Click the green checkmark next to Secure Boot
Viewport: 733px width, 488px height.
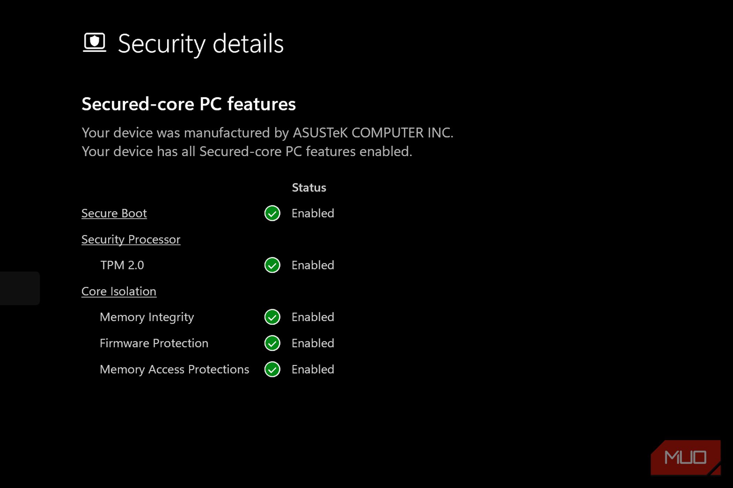coord(272,214)
